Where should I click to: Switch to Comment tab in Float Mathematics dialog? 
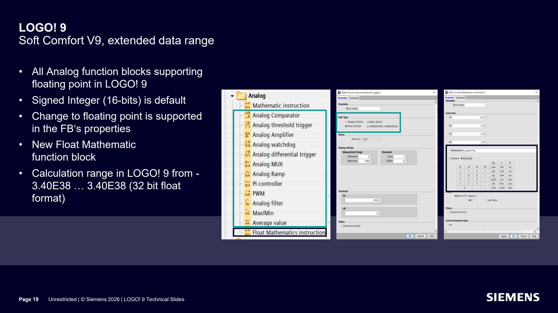tap(460, 98)
